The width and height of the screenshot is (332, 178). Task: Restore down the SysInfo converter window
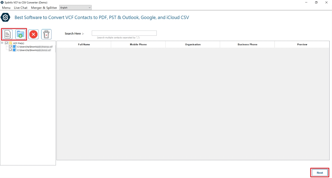click(316, 3)
